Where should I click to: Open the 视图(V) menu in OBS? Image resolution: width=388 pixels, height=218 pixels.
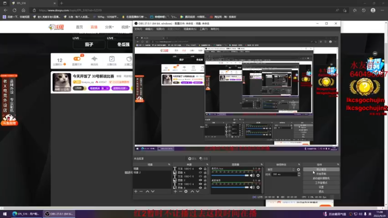click(161, 29)
